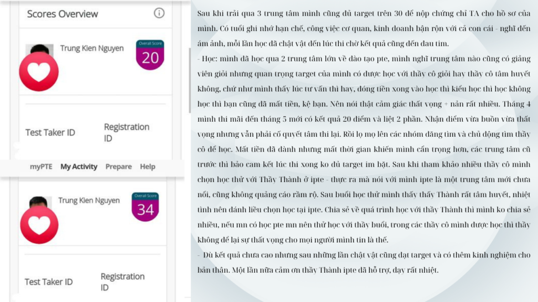This screenshot has width=538, height=302.
Task: Tap the red heart on the top score card
Action: click(x=38, y=71)
